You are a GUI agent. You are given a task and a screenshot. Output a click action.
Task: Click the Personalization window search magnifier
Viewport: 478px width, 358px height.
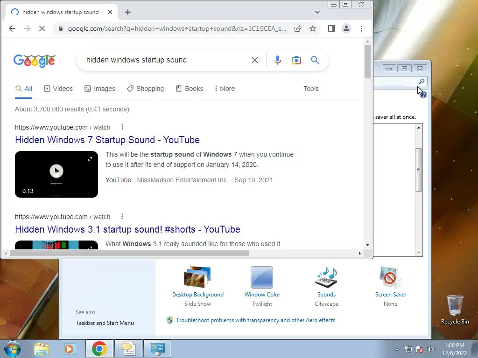(422, 81)
